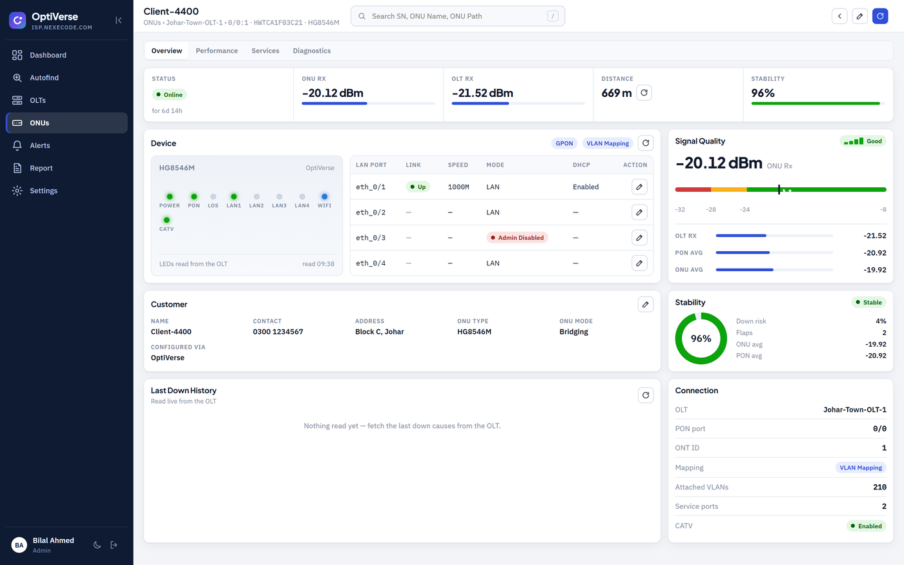This screenshot has height=565, width=904.
Task: Open the Alerts page
Action: tap(67, 146)
